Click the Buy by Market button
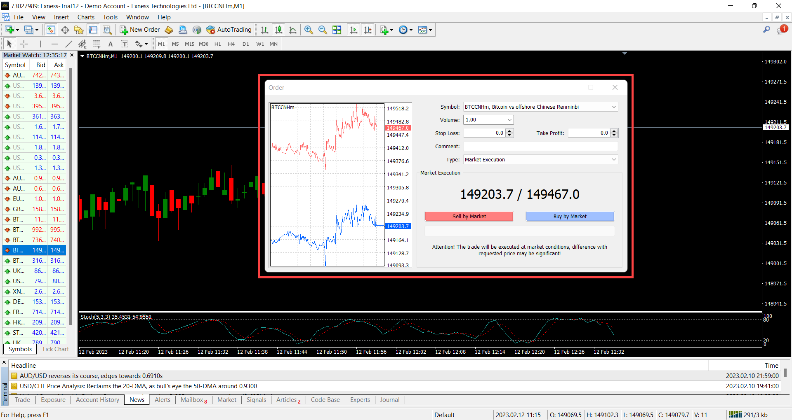Image resolution: width=792 pixels, height=420 pixels. point(570,216)
